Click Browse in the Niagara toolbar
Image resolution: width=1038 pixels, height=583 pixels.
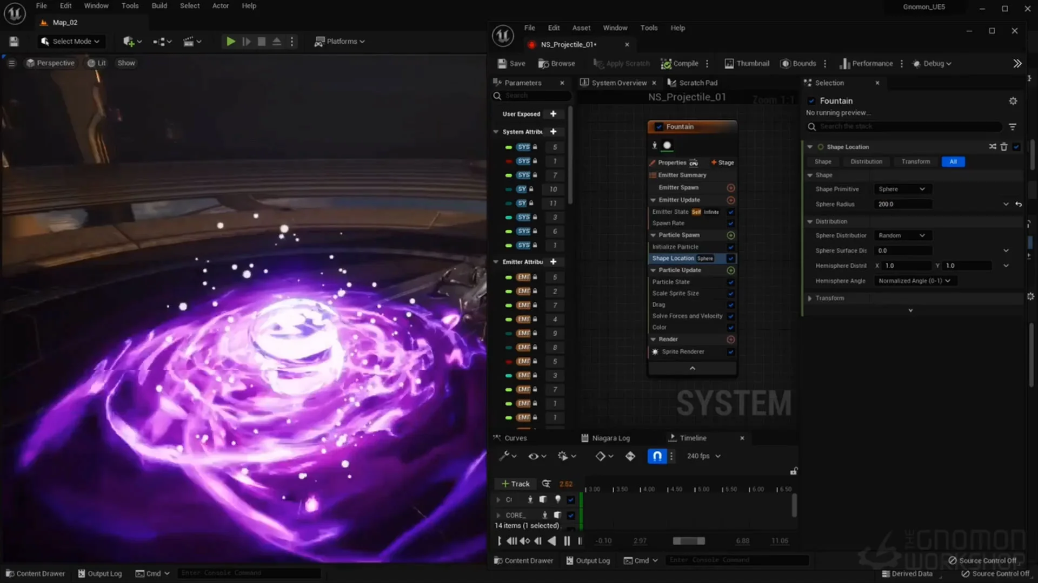[x=557, y=64]
